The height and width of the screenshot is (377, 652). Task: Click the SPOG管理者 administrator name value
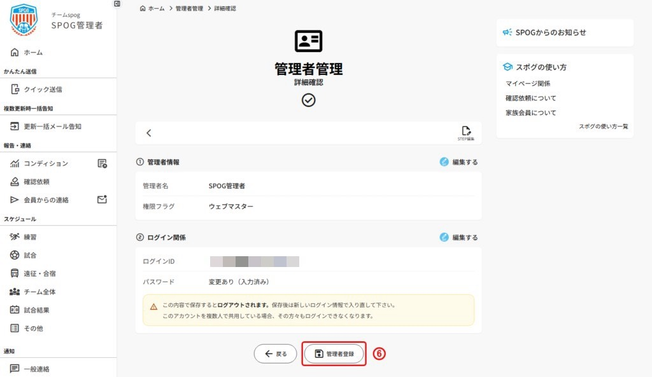coord(227,186)
